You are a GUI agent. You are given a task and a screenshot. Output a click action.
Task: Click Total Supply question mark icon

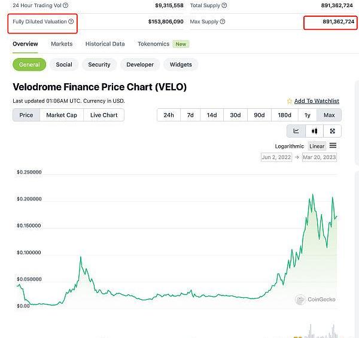pos(224,5)
